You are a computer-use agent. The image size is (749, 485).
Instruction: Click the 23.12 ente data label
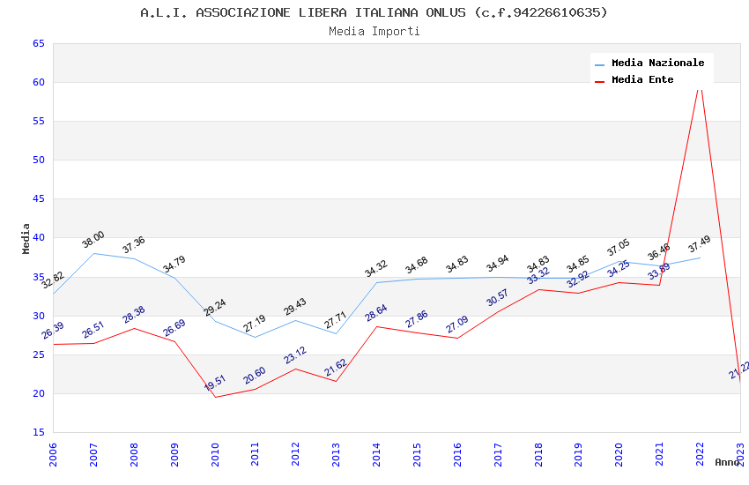click(295, 355)
